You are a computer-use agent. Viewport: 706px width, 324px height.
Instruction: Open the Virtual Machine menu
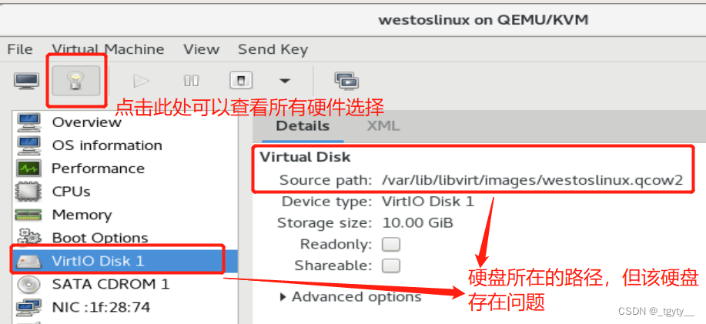coord(108,49)
